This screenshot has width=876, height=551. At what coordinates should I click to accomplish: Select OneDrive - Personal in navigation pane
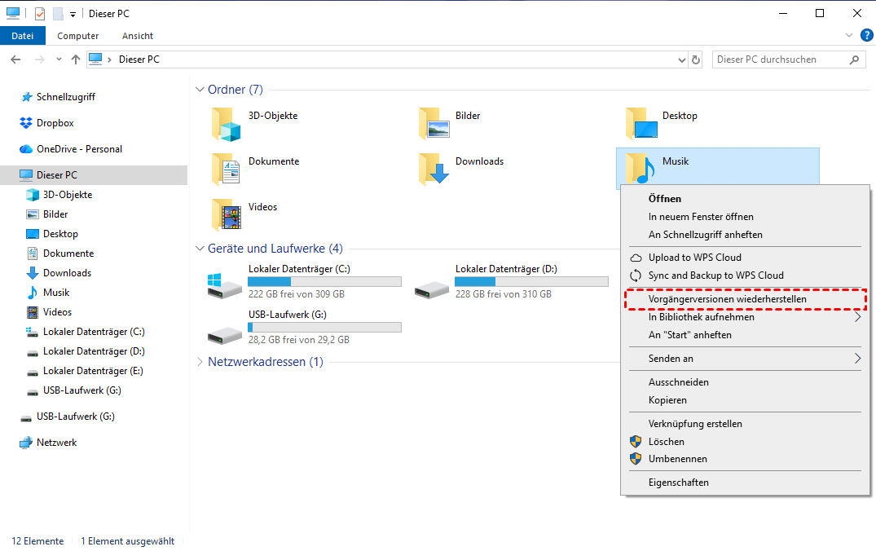79,149
